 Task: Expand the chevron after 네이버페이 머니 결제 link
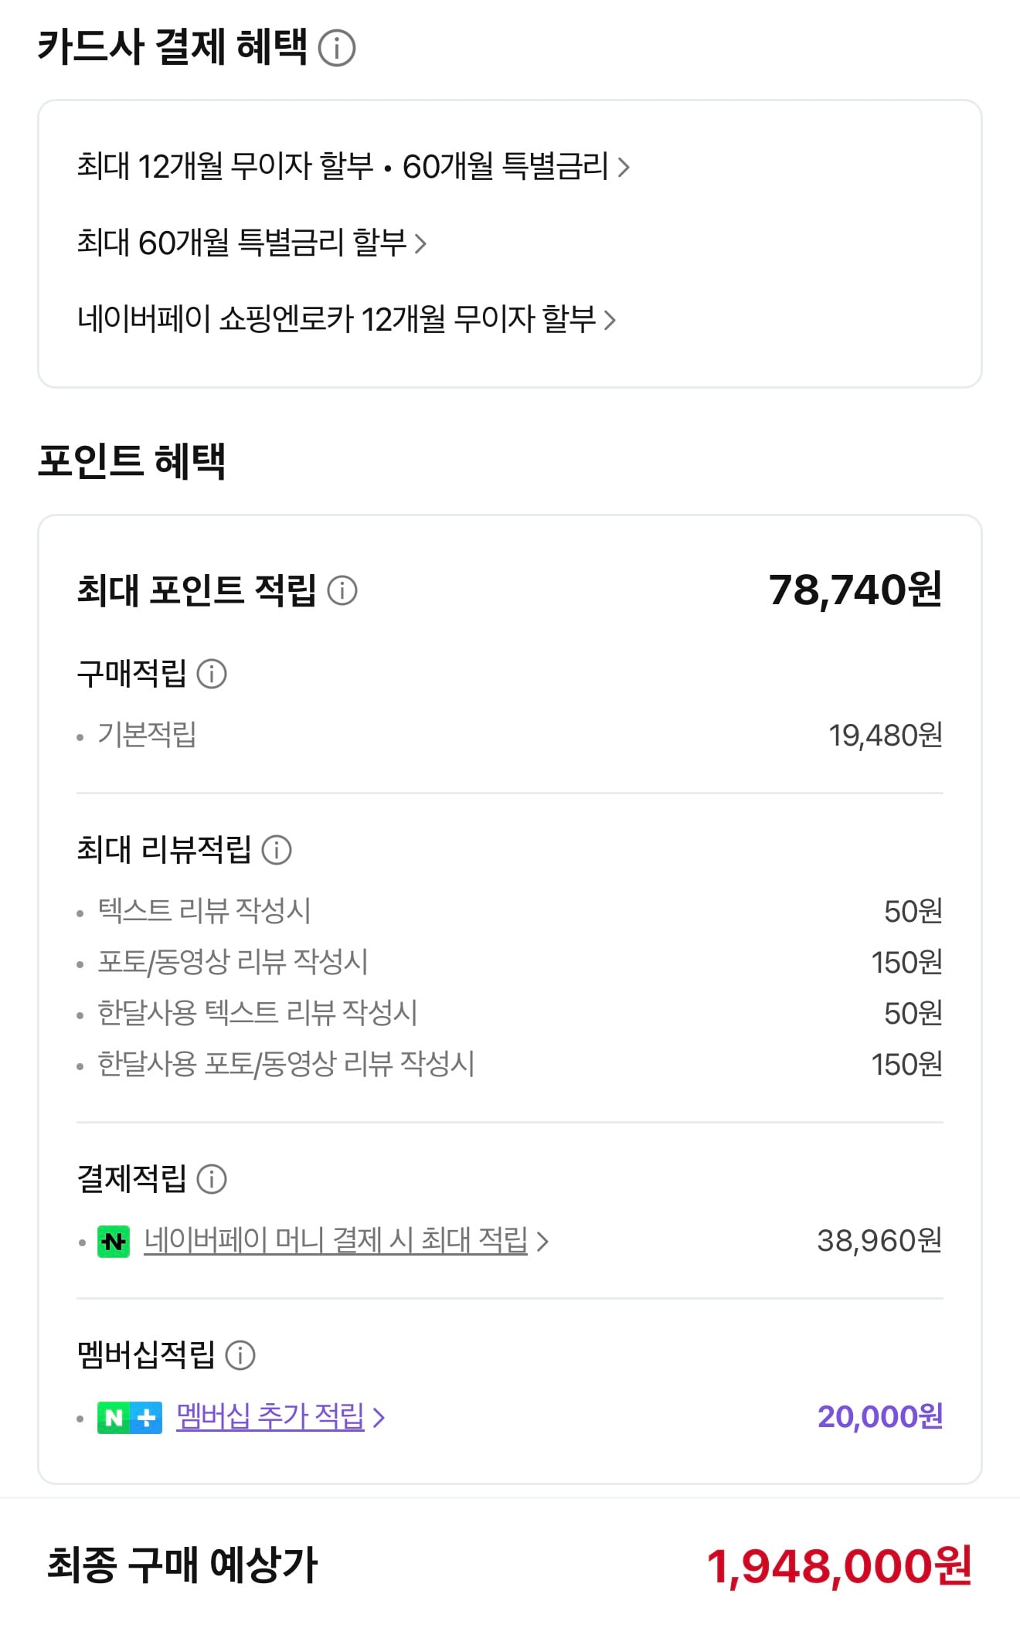[545, 1243]
